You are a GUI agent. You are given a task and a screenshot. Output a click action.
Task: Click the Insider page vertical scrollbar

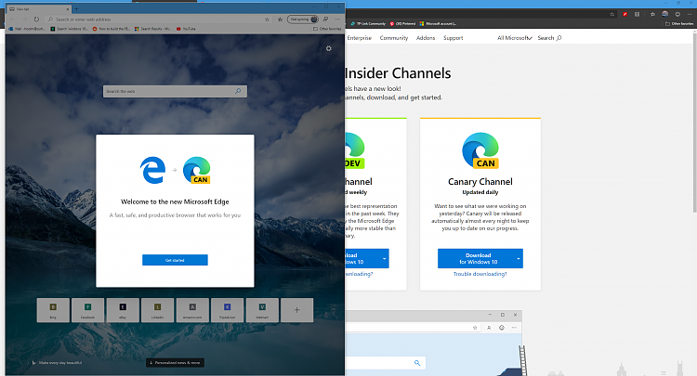click(x=694, y=124)
